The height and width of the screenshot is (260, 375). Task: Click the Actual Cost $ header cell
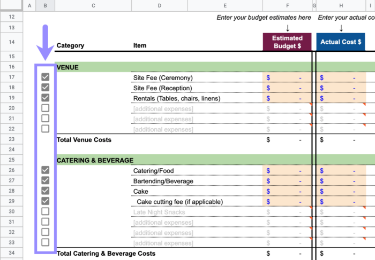pos(341,42)
